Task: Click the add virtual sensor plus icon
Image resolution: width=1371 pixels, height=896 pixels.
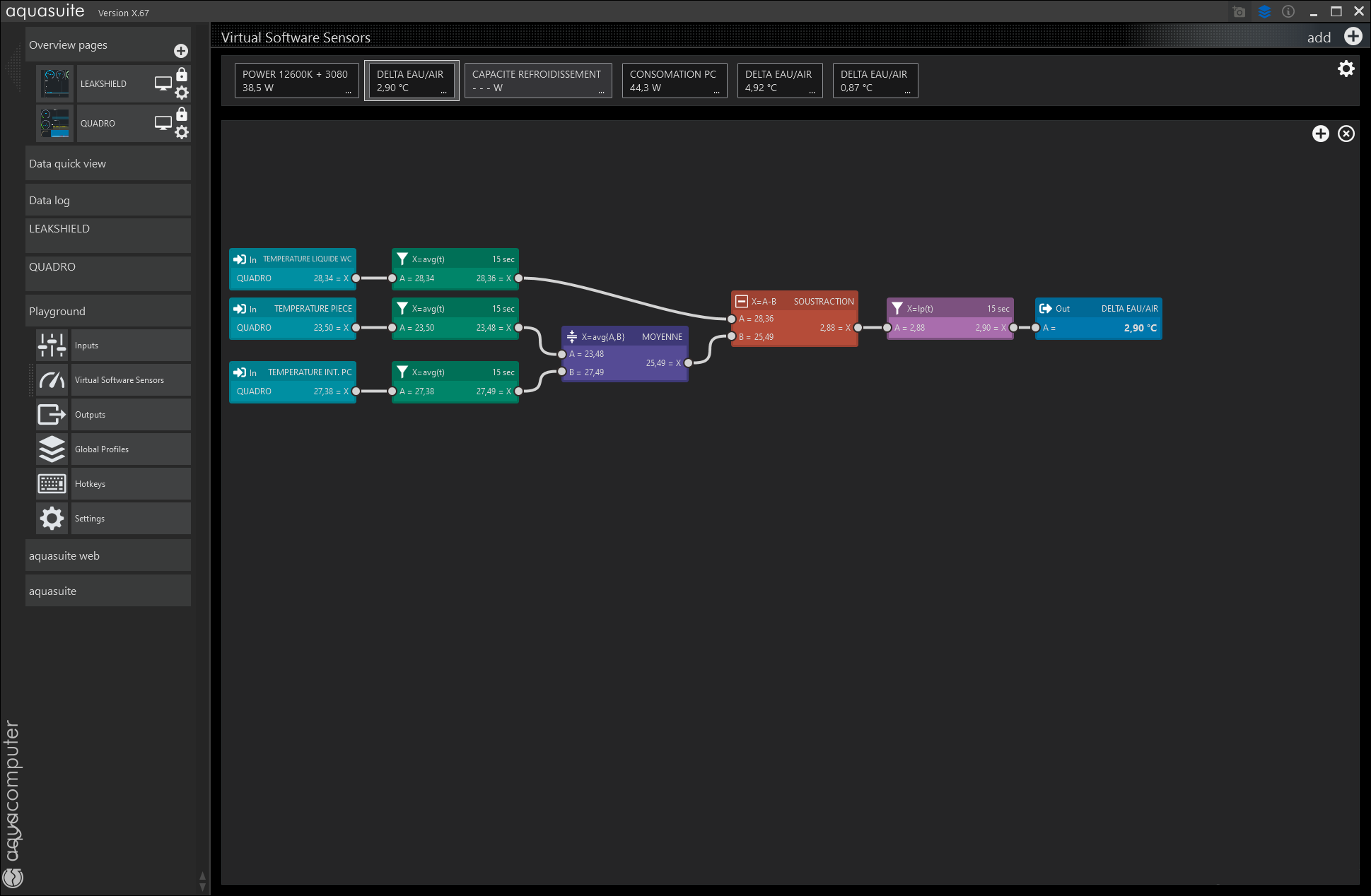Action: pos(1353,37)
